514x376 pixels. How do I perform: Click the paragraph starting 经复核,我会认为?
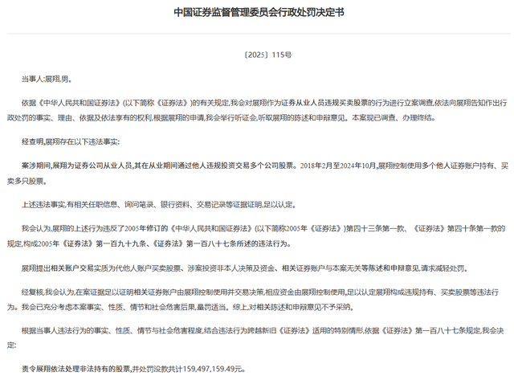[x=253, y=300]
